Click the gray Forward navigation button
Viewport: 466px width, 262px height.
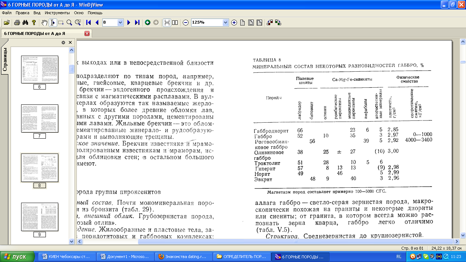point(156,23)
